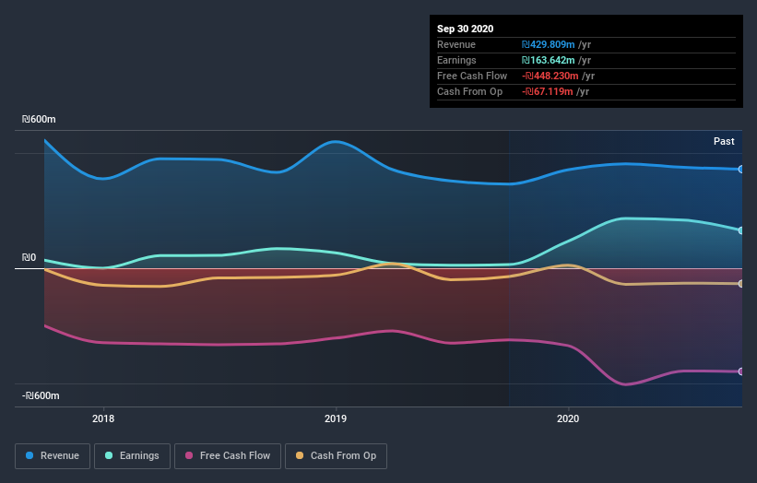Image resolution: width=757 pixels, height=483 pixels.
Task: Click the Revenue row label in tooltip
Action: 456,45
